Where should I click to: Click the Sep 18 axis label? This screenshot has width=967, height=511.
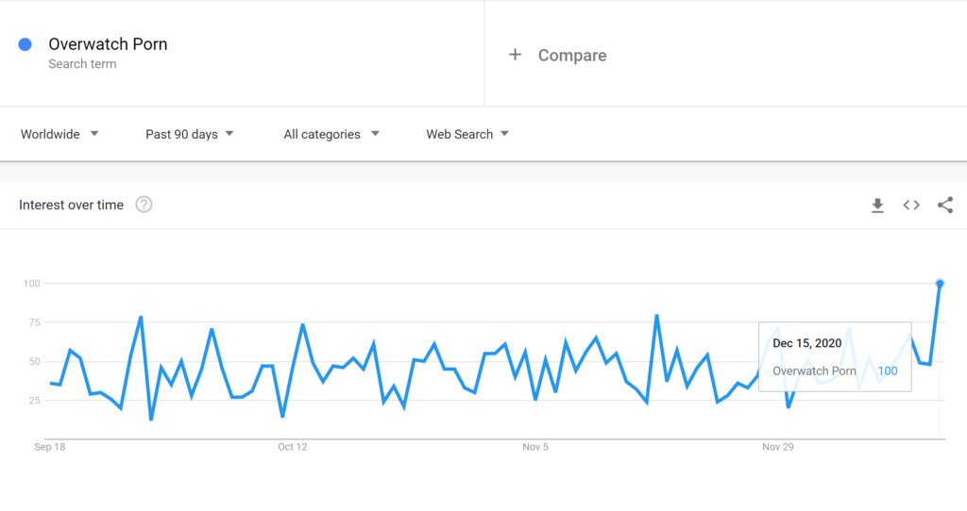50,447
